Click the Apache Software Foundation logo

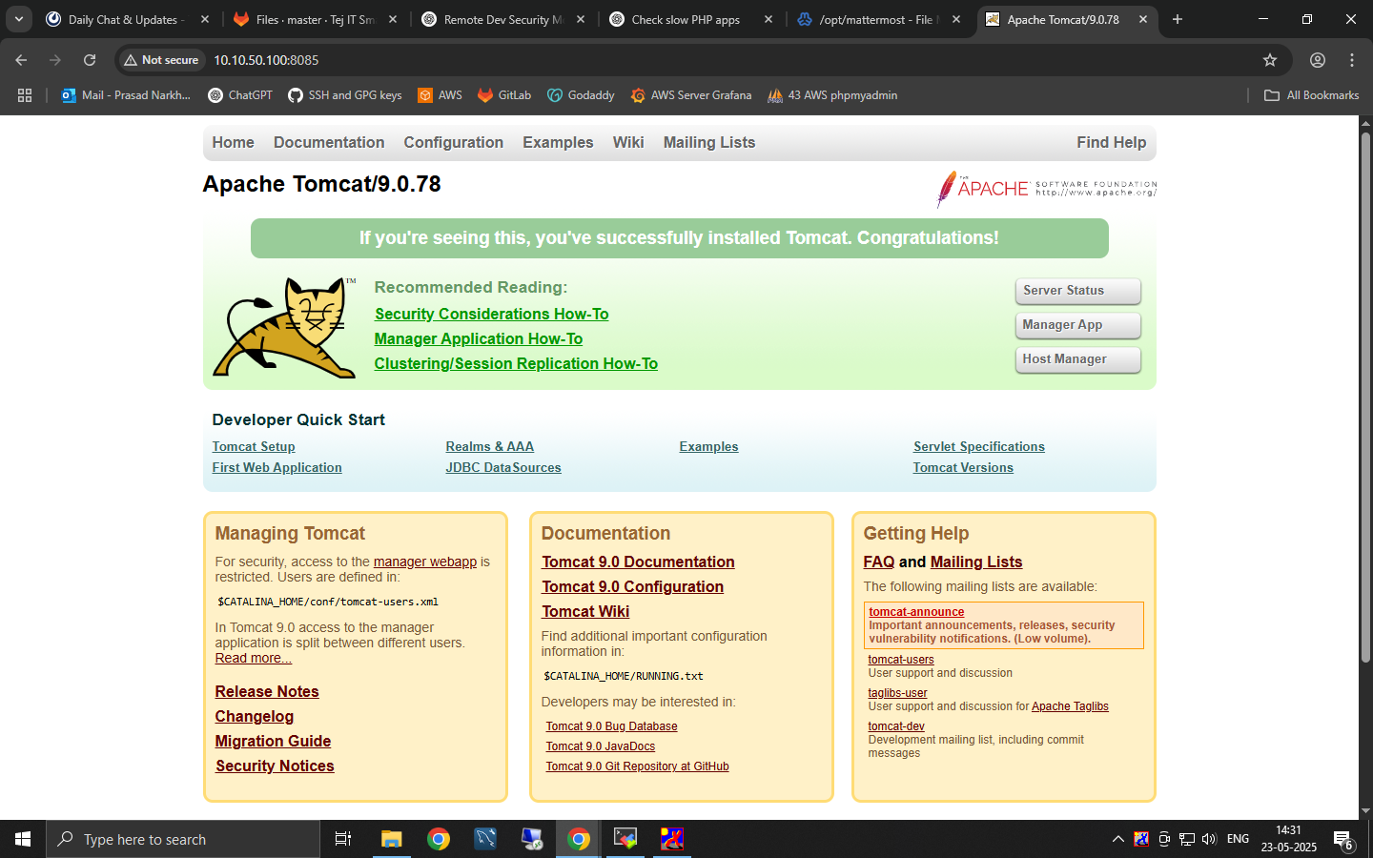coord(1046,189)
